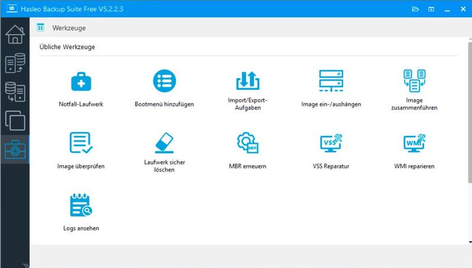Click the Image ein-/aushängen drive icon
Screen dimensions: 472x268
point(331,81)
